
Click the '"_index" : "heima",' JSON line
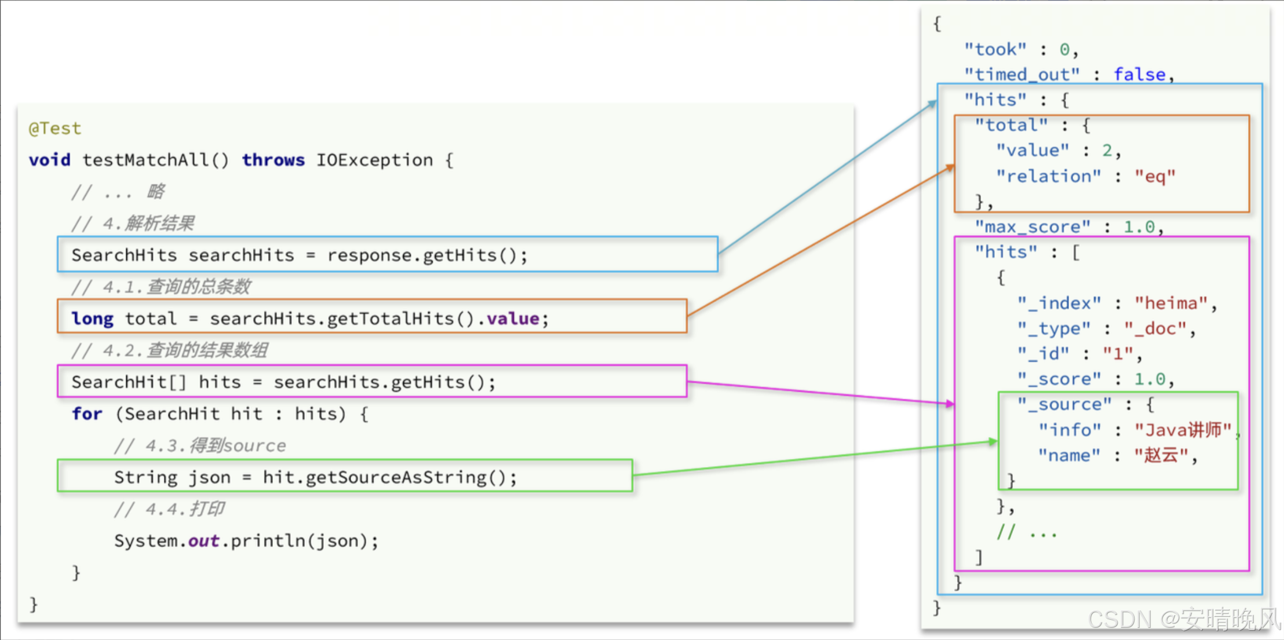(1117, 303)
